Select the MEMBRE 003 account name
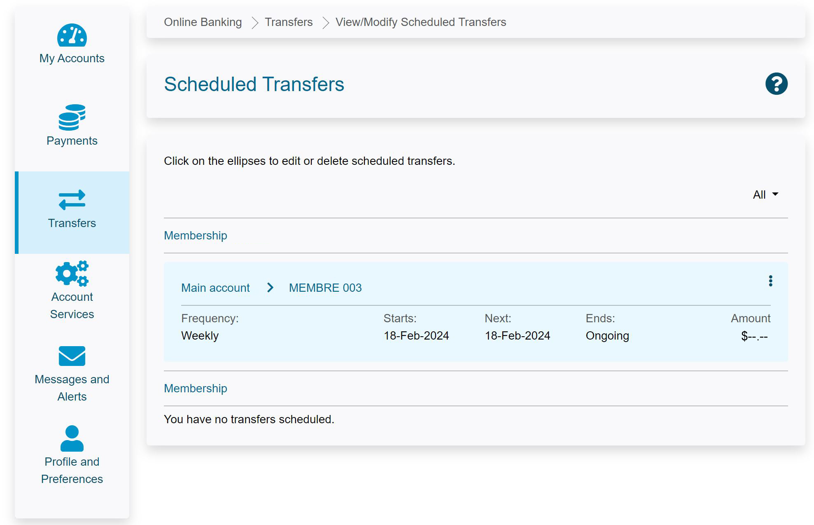814x525 pixels. coord(325,288)
